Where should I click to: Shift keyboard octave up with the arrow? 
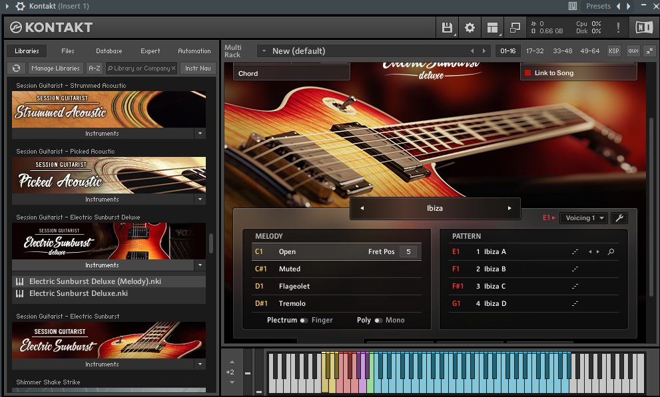232,362
